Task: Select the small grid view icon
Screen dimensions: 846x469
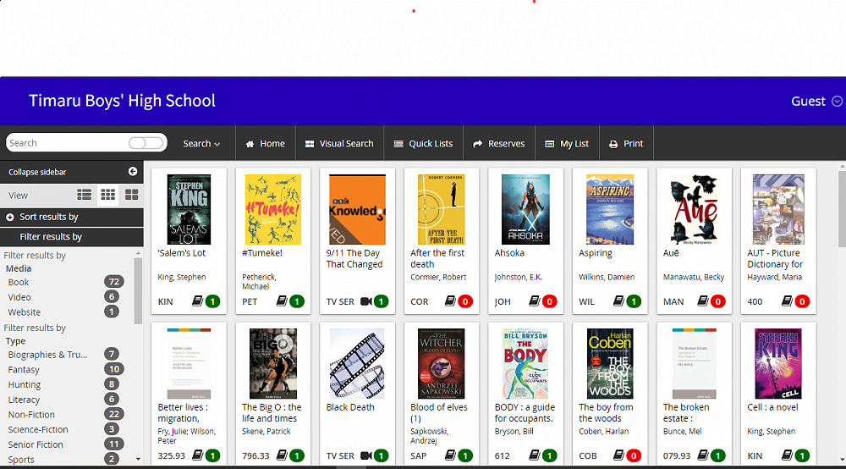Action: pyautogui.click(x=107, y=195)
